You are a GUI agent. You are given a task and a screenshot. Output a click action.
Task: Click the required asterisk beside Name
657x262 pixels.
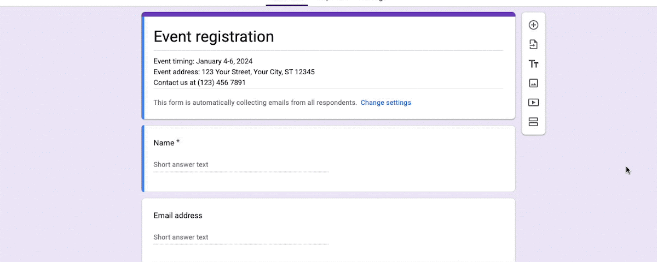tap(178, 142)
